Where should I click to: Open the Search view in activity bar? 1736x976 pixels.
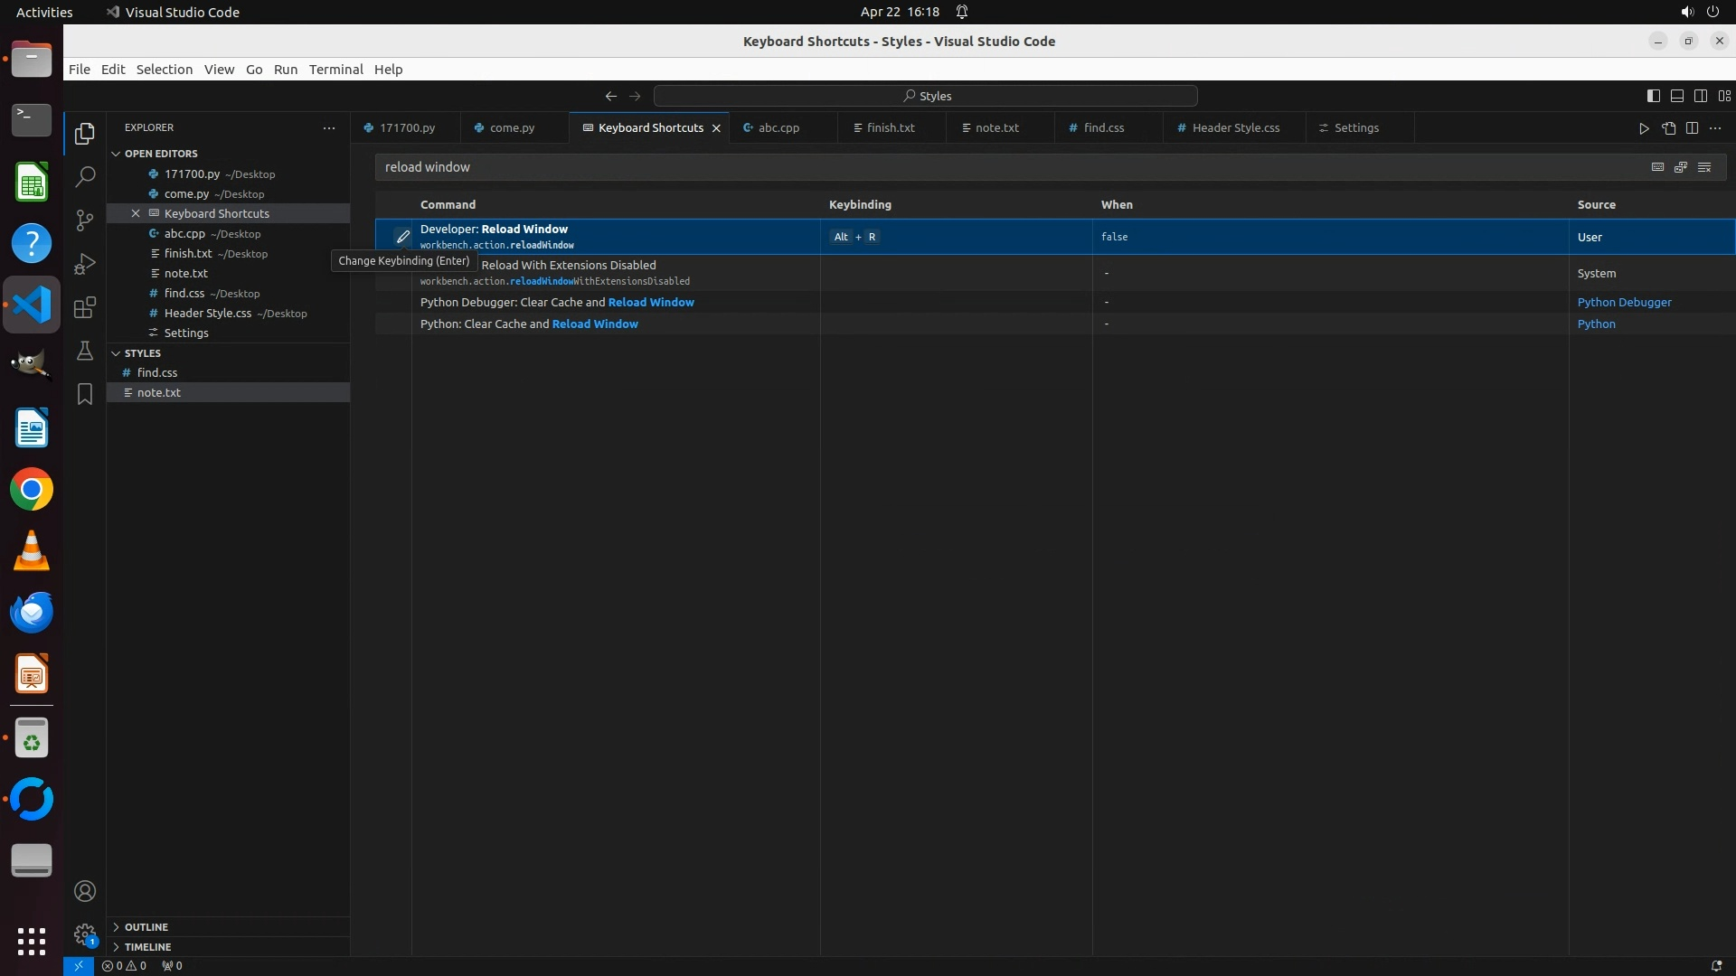pyautogui.click(x=85, y=176)
